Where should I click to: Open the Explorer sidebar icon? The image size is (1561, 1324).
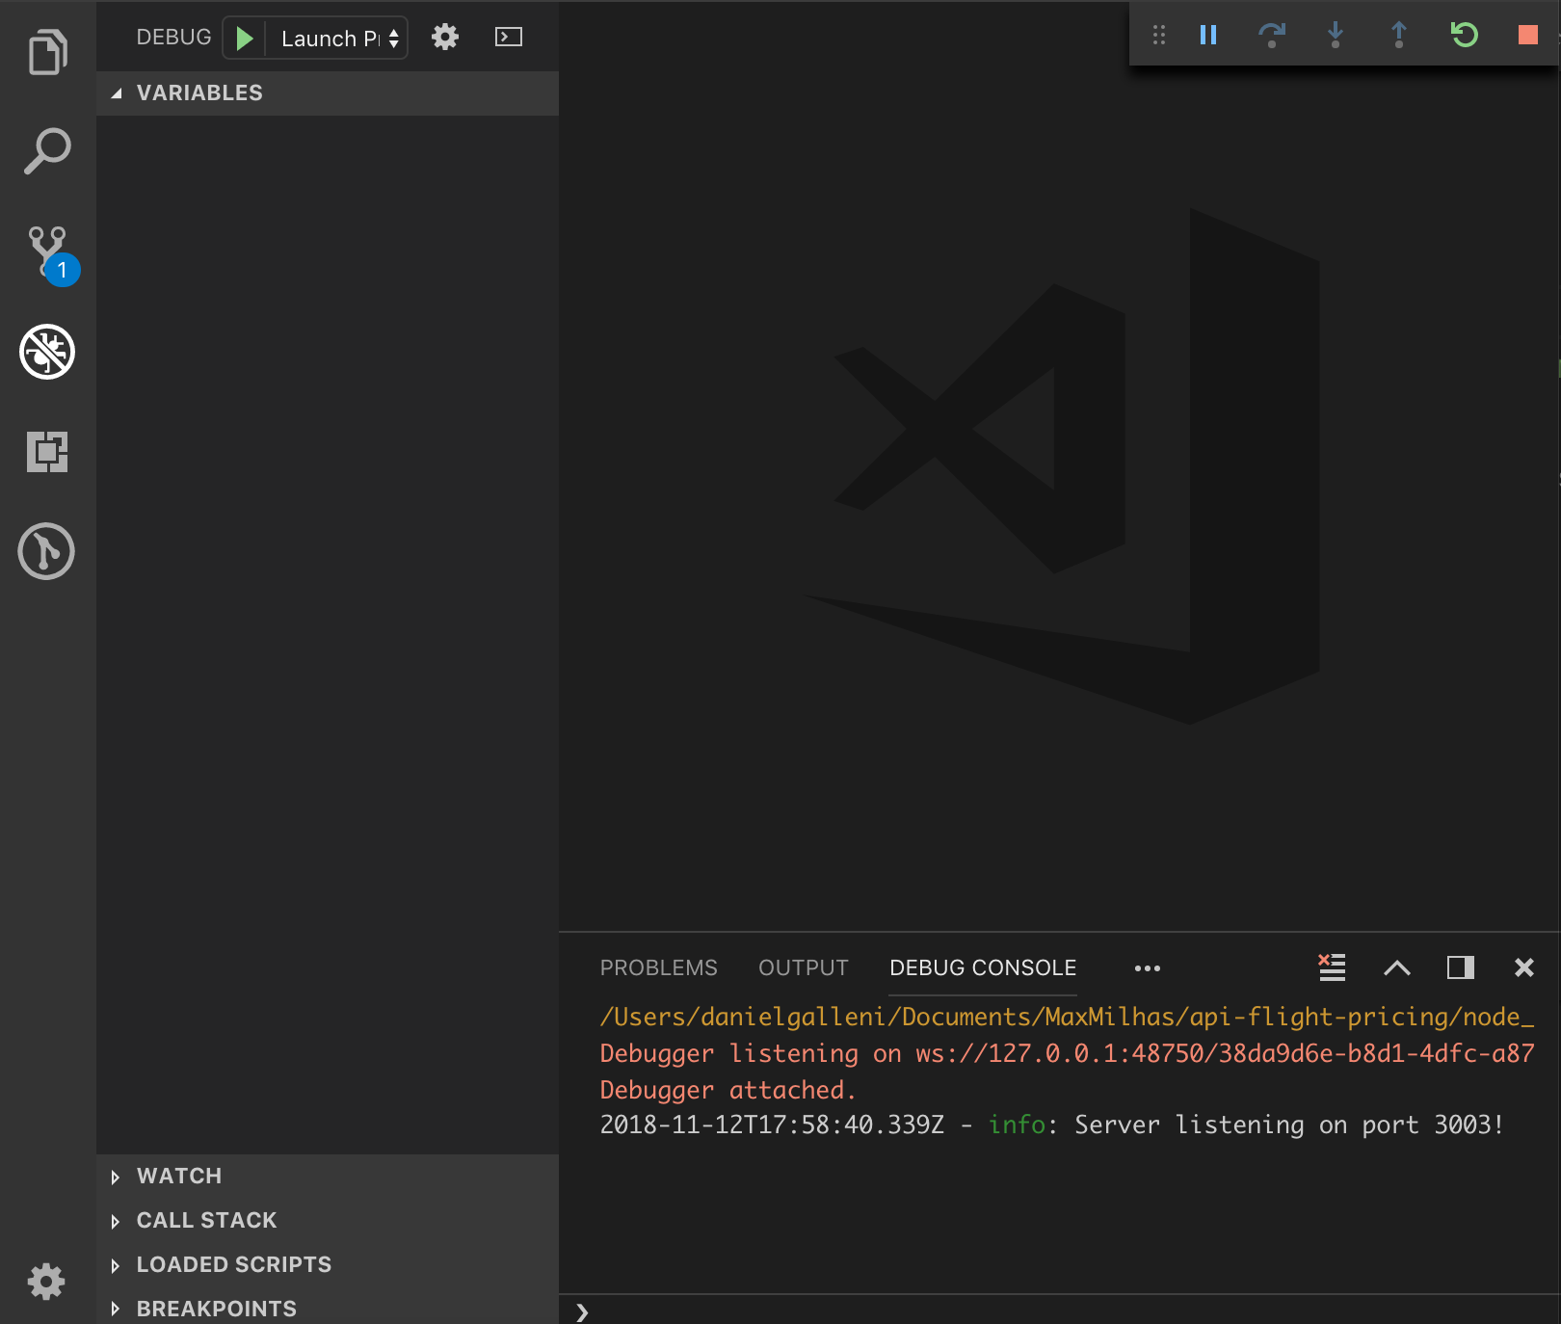click(x=45, y=51)
